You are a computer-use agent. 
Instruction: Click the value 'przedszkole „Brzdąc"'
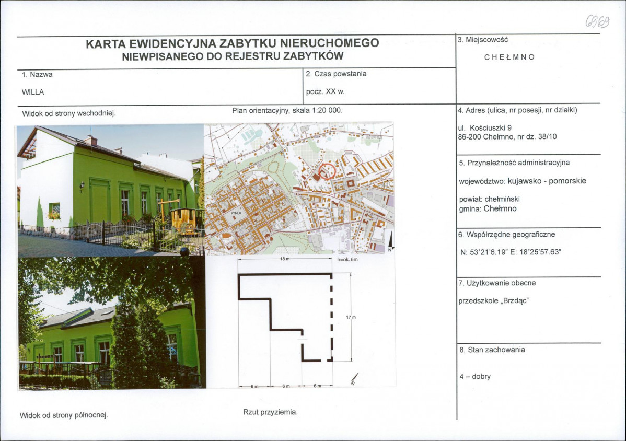(x=493, y=301)
